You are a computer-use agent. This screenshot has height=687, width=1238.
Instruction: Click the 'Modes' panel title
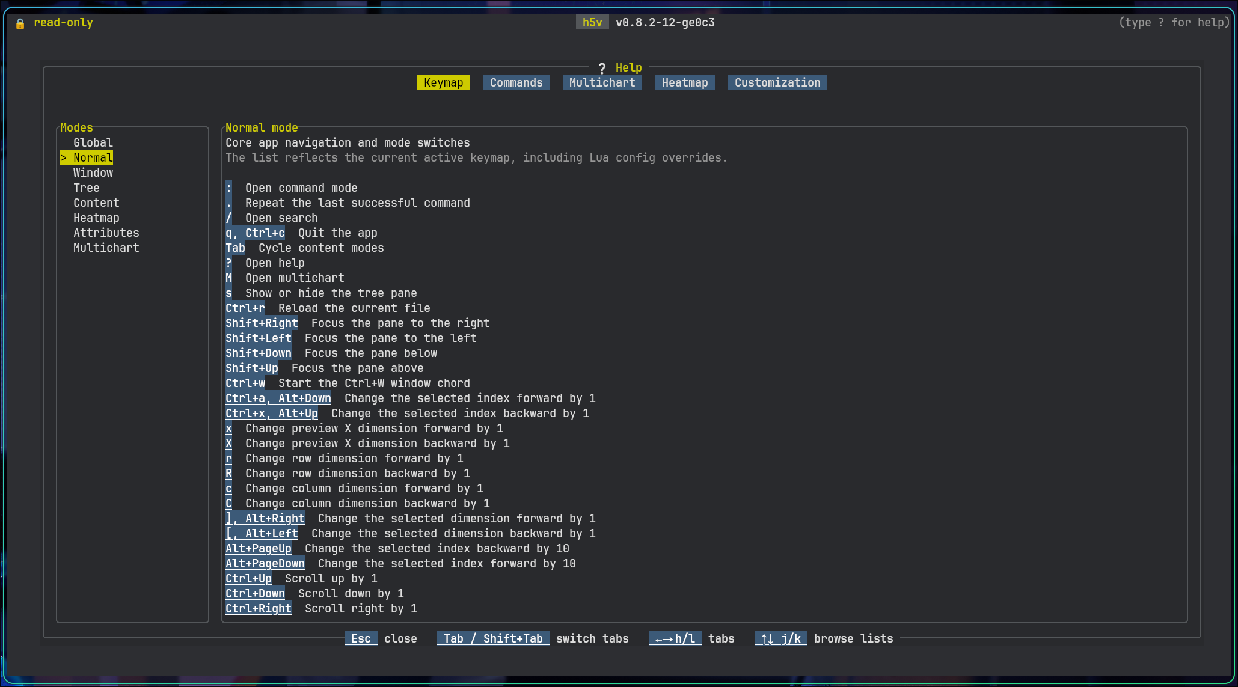76,128
